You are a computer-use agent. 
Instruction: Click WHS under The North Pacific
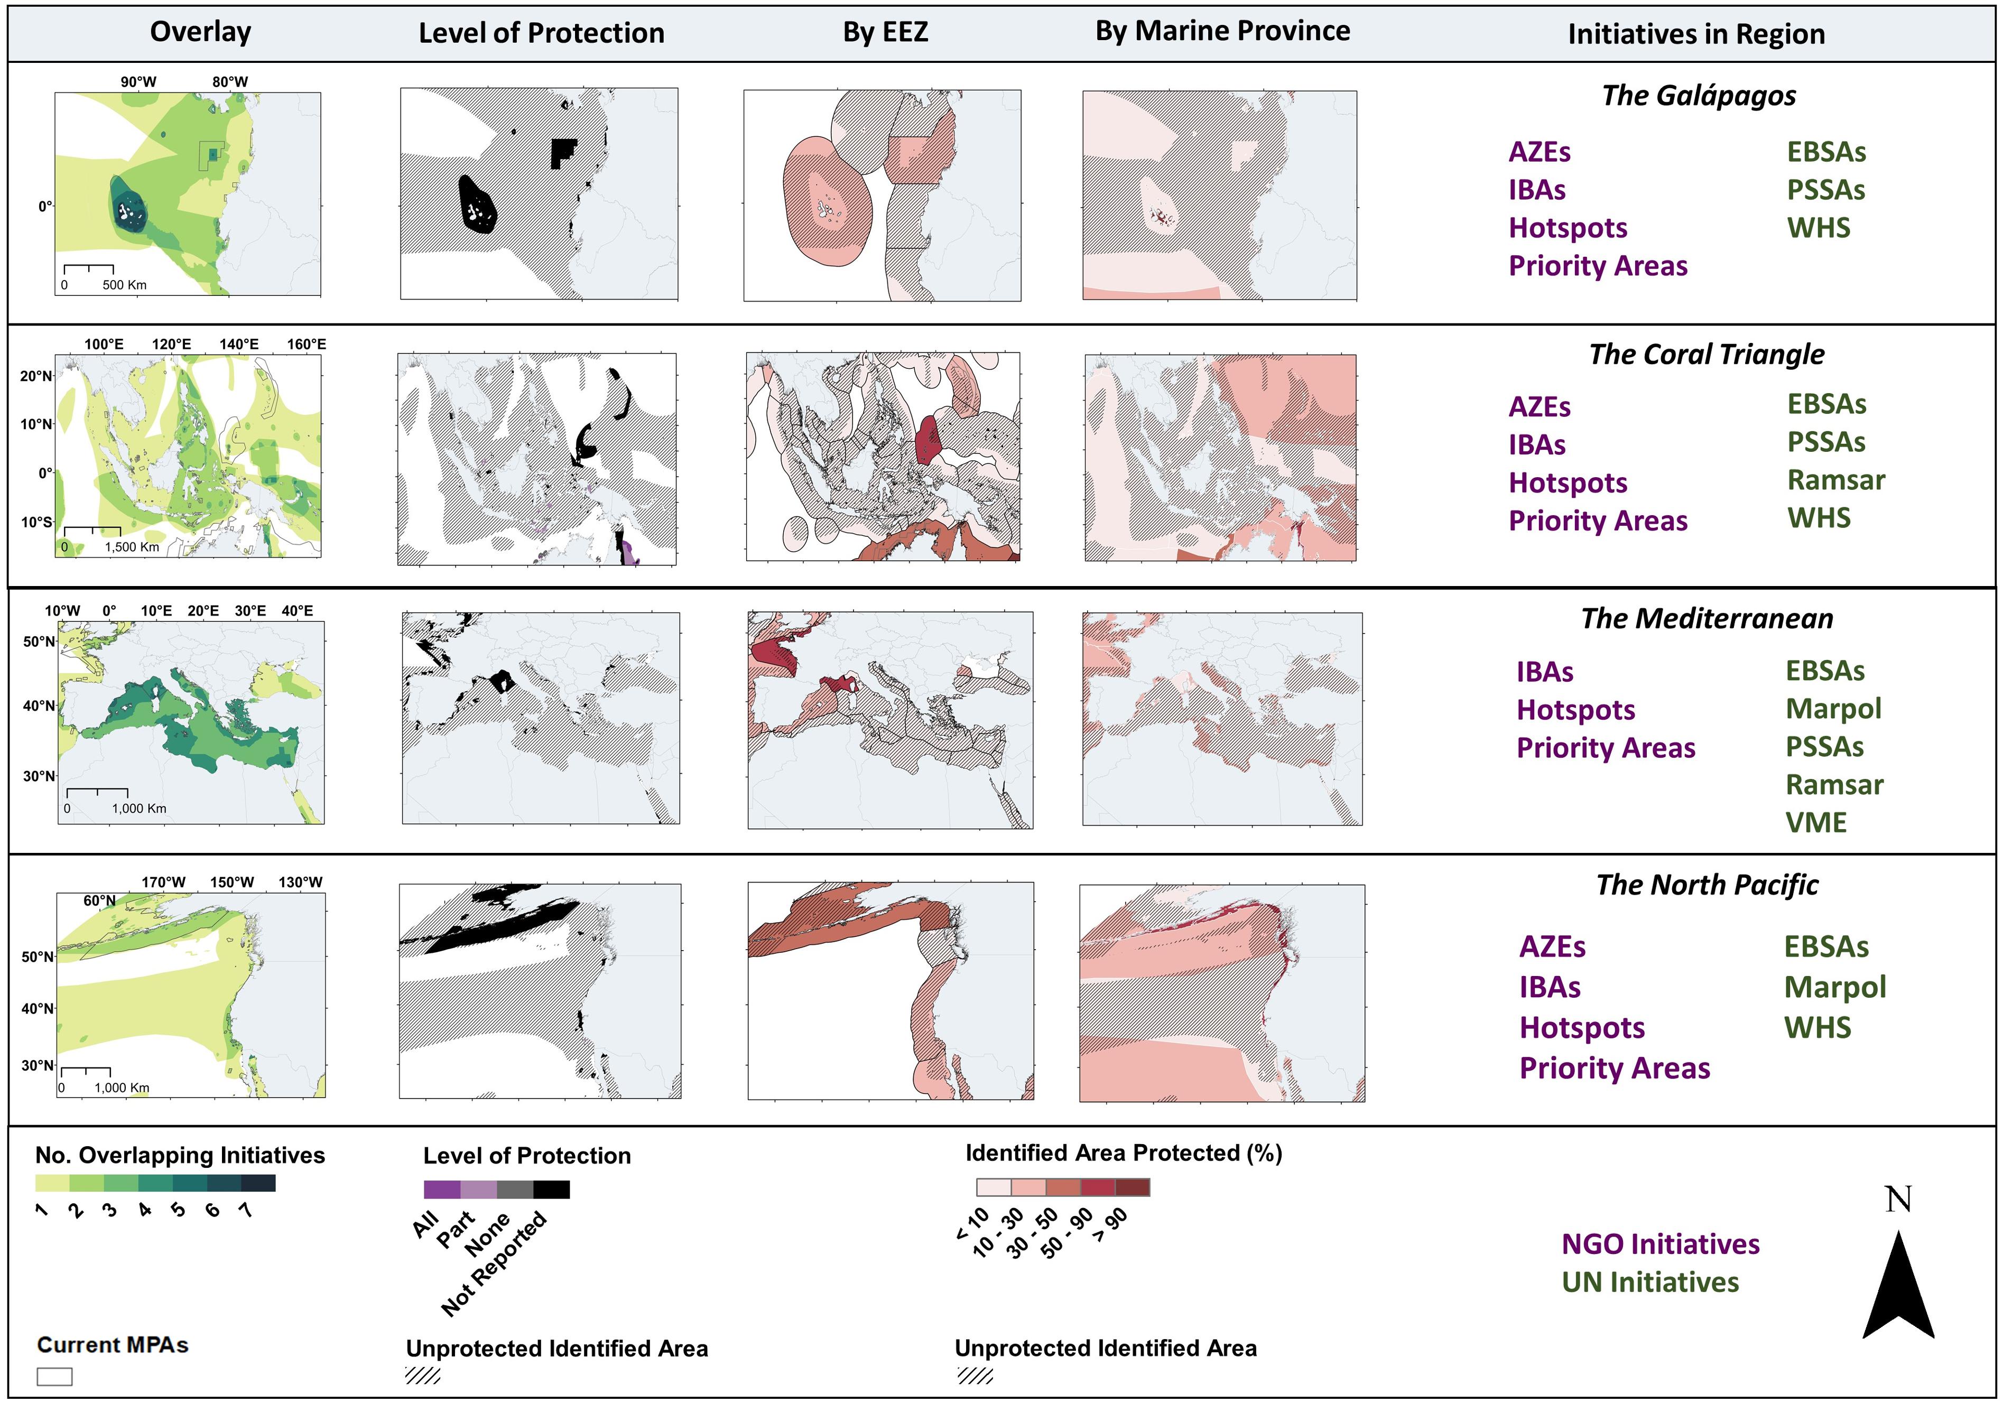[1817, 1027]
